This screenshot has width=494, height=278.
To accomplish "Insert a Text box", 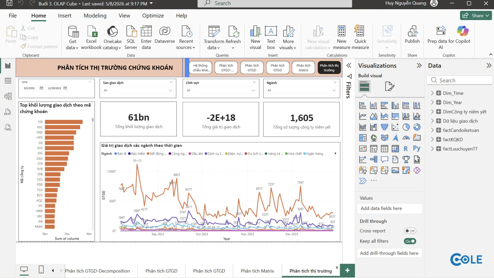I will click(271, 38).
